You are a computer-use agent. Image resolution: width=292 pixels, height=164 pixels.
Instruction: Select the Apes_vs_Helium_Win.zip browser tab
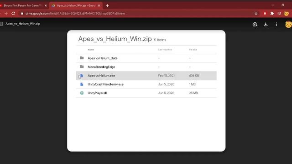pyautogui.click(x=76, y=5)
